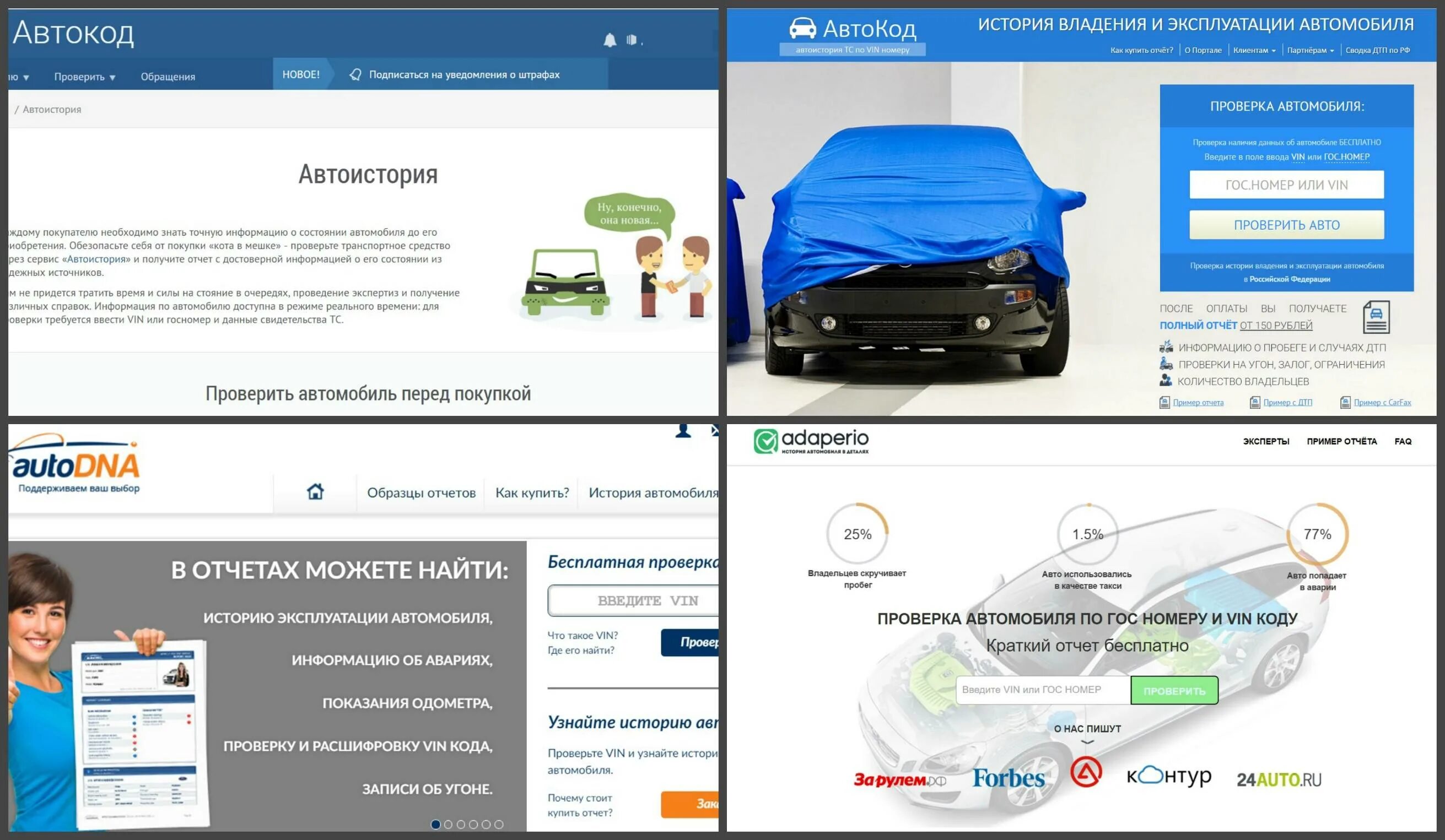Click the 77% circular progress indicator
Viewport: 1445px width, 840px height.
1318,534
